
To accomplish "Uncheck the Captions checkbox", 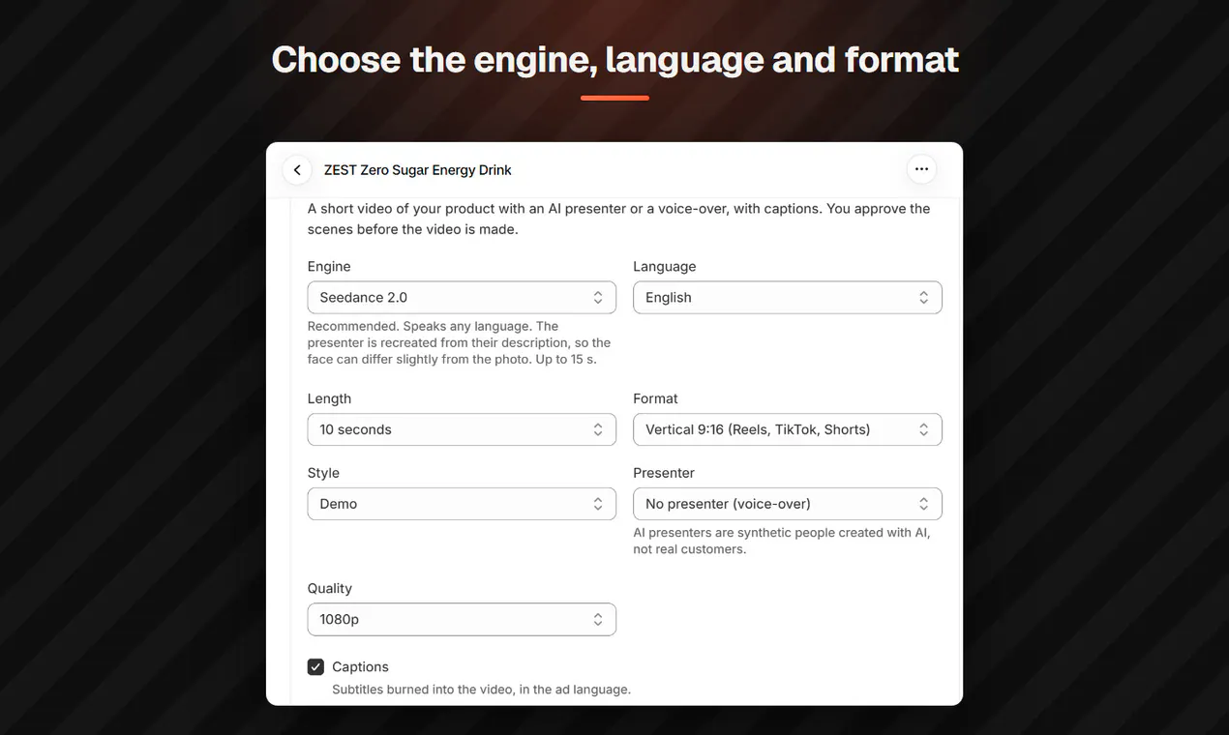I will [x=315, y=667].
